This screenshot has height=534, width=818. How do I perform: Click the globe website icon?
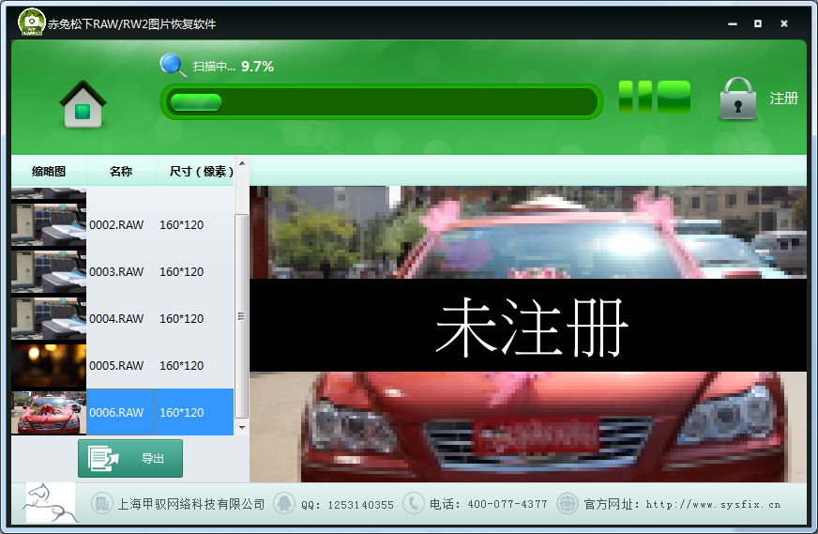point(568,503)
